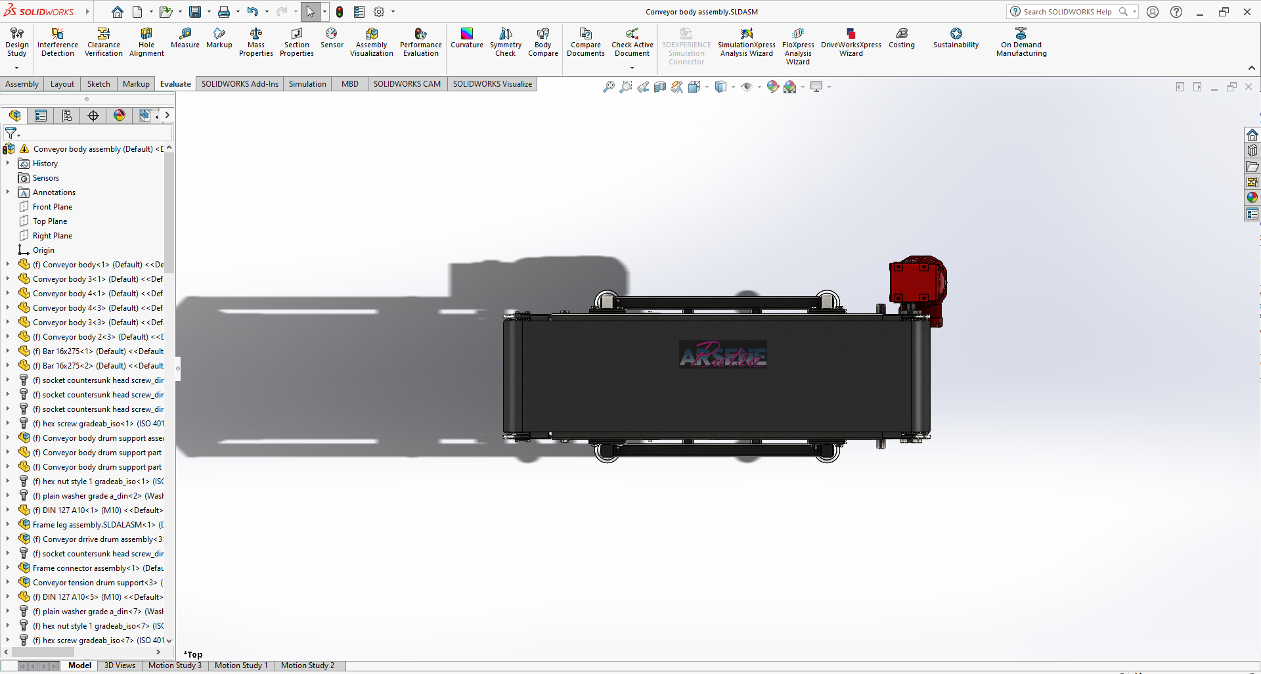Click the Sensor tool
The image size is (1261, 674).
[332, 38]
